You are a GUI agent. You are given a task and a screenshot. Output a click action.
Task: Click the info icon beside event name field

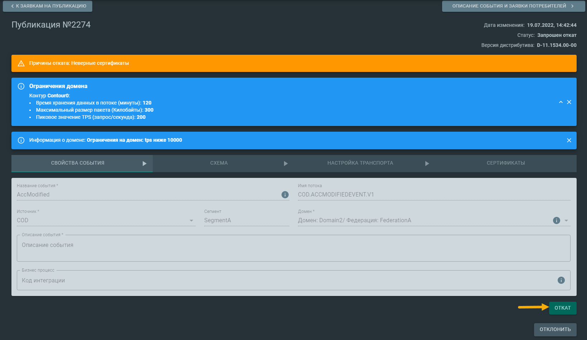pyautogui.click(x=285, y=195)
